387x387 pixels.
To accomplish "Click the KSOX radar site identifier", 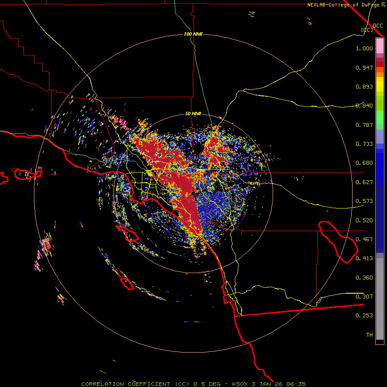I will [240, 384].
